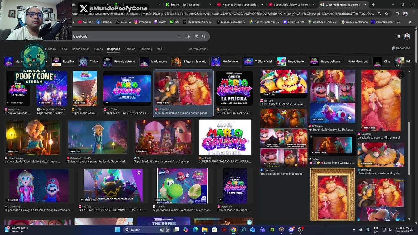Click the magnifier search submit icon
This screenshot has height=235, width=418.
click(204, 36)
